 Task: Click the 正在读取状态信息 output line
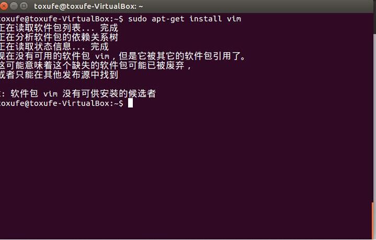click(54, 46)
